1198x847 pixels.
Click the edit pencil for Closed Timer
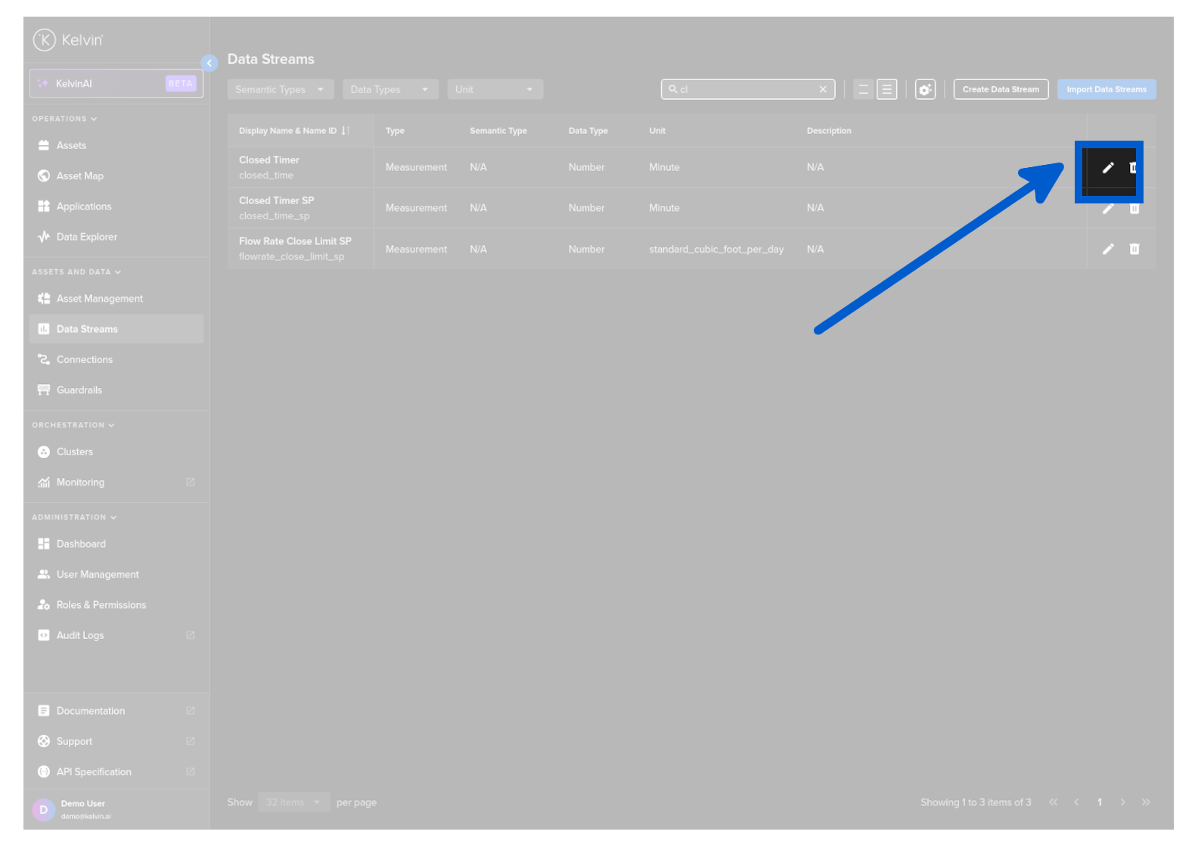pyautogui.click(x=1107, y=168)
